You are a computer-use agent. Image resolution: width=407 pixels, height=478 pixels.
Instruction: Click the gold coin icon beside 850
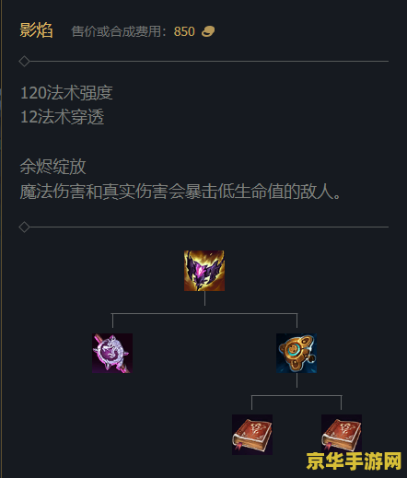click(208, 31)
